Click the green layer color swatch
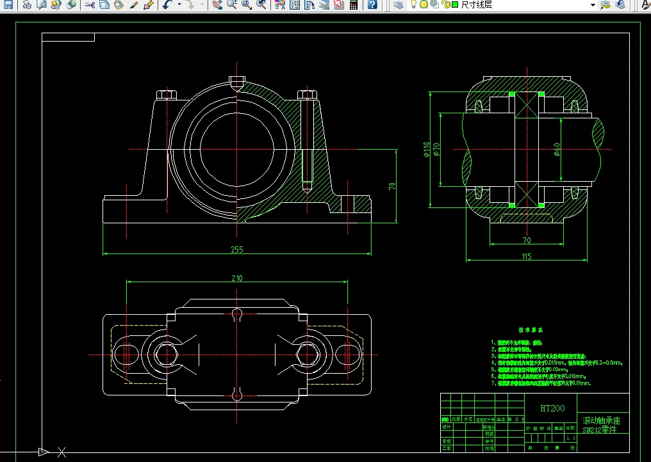This screenshot has height=462, width=651. (455, 4)
